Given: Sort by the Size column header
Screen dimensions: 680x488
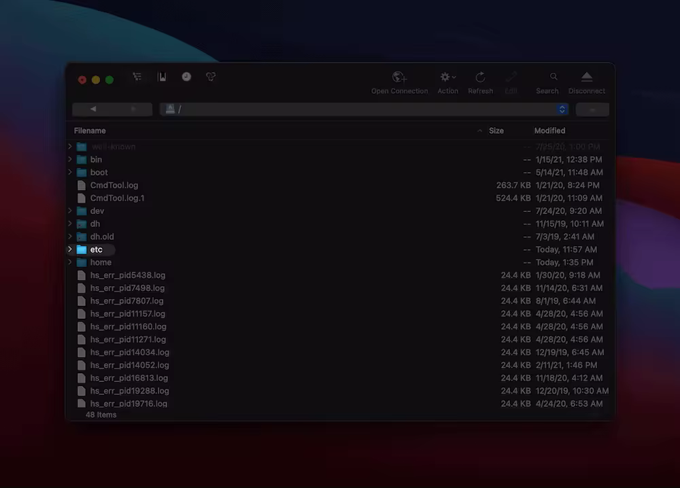Looking at the screenshot, I should click(x=496, y=130).
